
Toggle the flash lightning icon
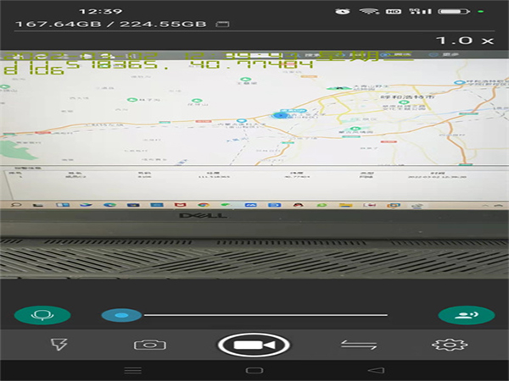tap(59, 345)
